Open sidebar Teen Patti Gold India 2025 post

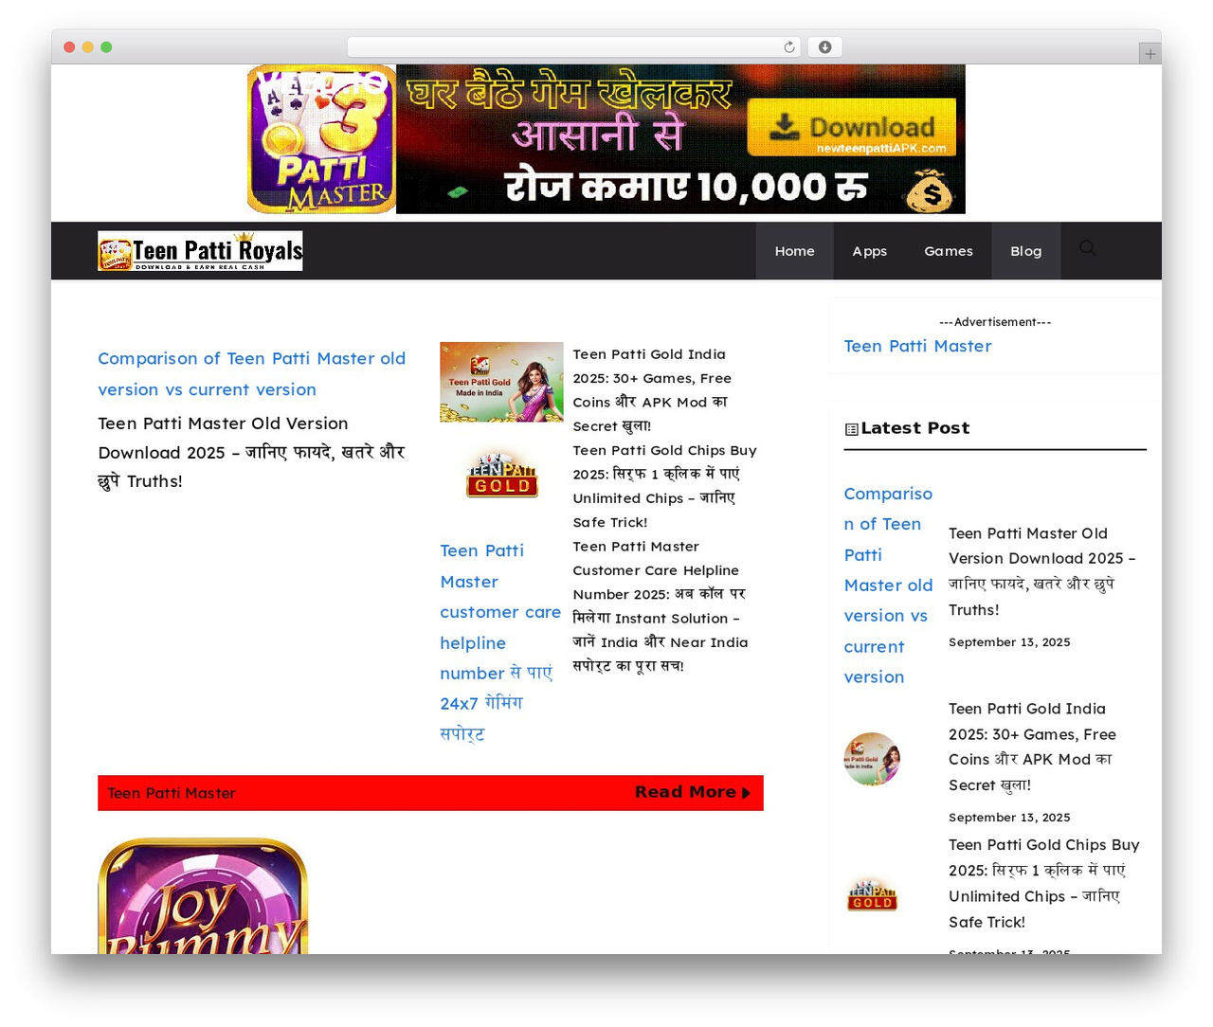[1032, 747]
